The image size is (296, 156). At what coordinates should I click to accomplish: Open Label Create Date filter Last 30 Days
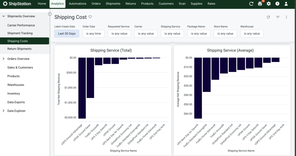[67, 34]
